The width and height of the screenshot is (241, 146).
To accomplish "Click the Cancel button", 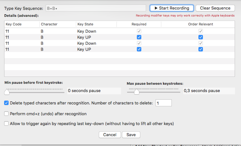I will tap(110, 135).
